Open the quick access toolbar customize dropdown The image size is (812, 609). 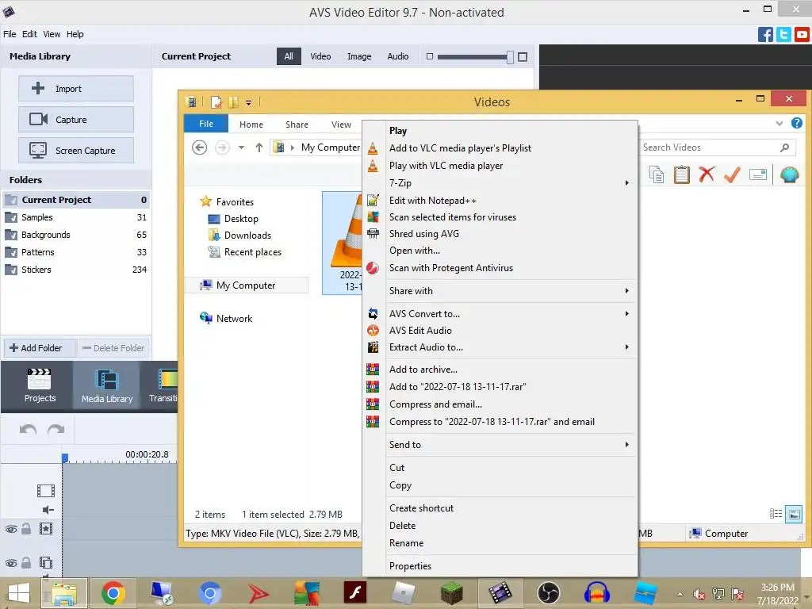[248, 103]
